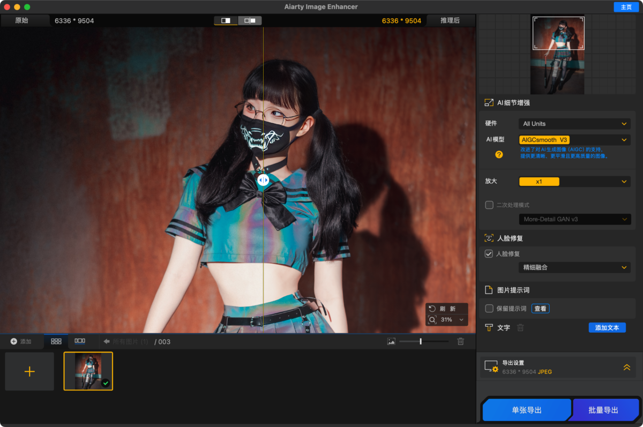Viewport: 643px width, 427px height.
Task: Uncheck the 人脸修复 face restoration checkbox
Action: [x=489, y=254]
